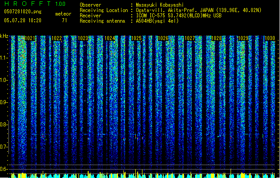The height and width of the screenshot is (178, 280).
Task: Click time marker 1030
Action: pos(270,38)
